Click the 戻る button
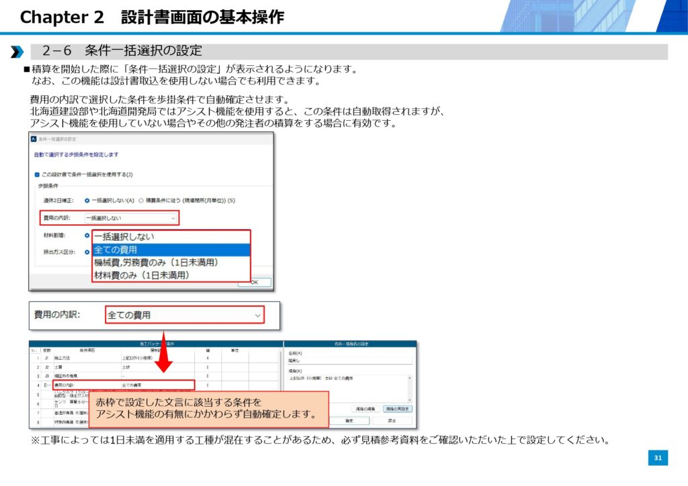Viewport: 688px width, 486px height. click(x=392, y=421)
